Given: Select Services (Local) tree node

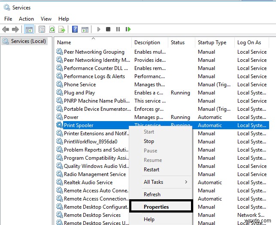Looking at the screenshot, I should tap(24, 41).
